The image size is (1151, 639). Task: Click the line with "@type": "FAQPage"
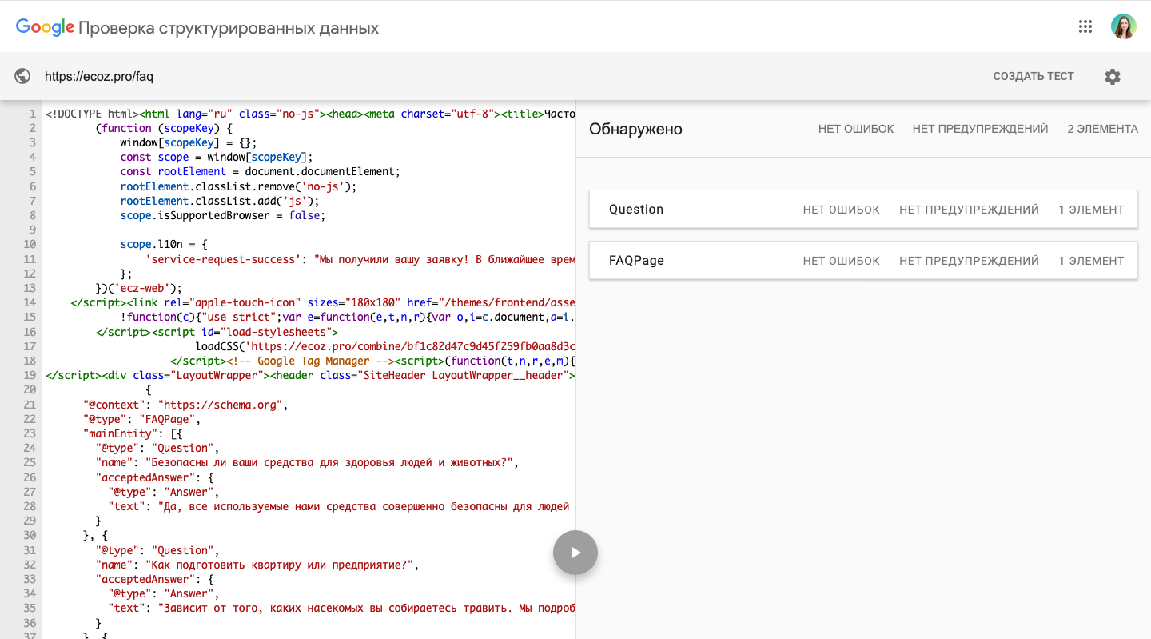[141, 419]
